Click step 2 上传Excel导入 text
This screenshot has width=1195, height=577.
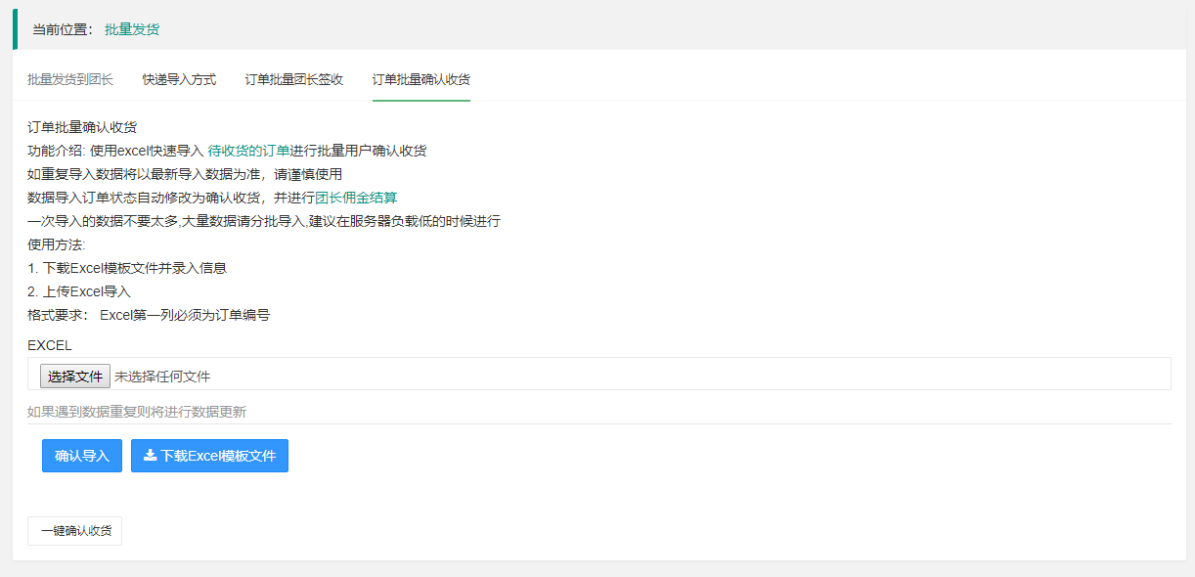pyautogui.click(x=79, y=291)
